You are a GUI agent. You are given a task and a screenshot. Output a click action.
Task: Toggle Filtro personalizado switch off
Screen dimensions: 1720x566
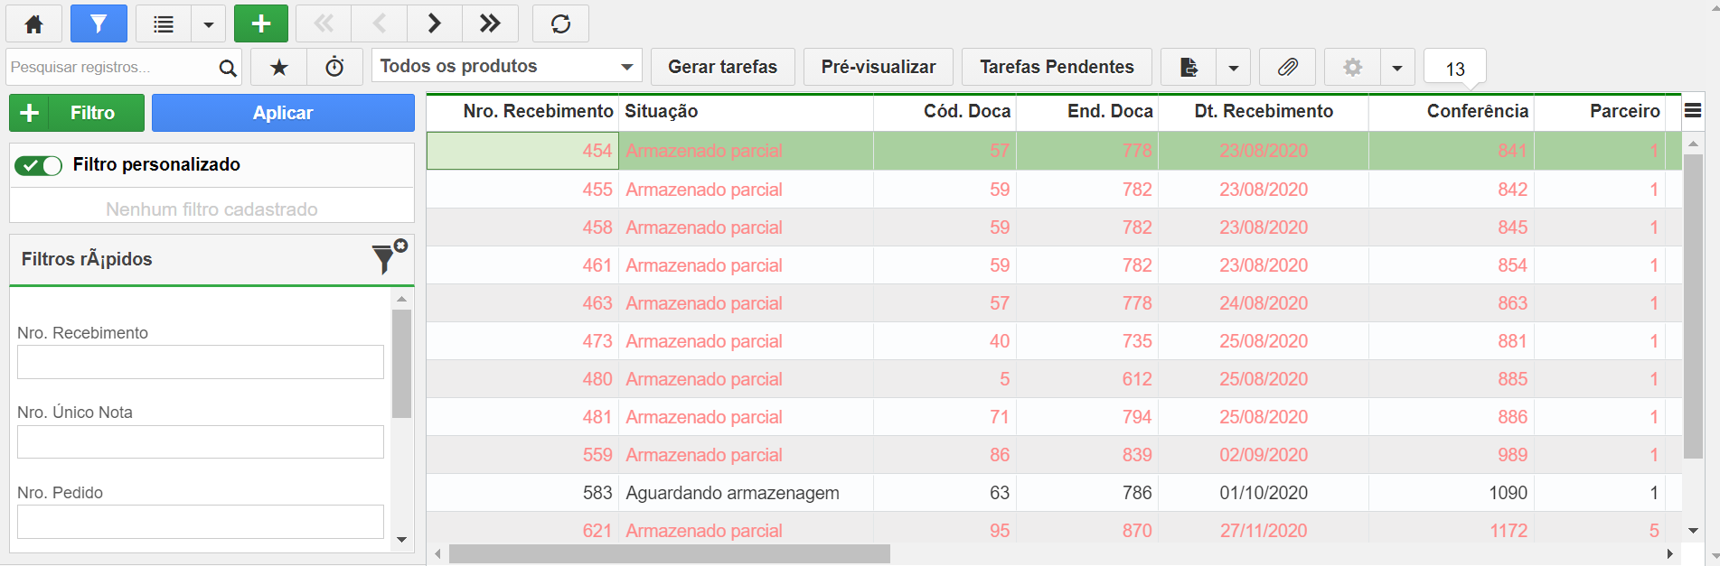click(x=38, y=165)
